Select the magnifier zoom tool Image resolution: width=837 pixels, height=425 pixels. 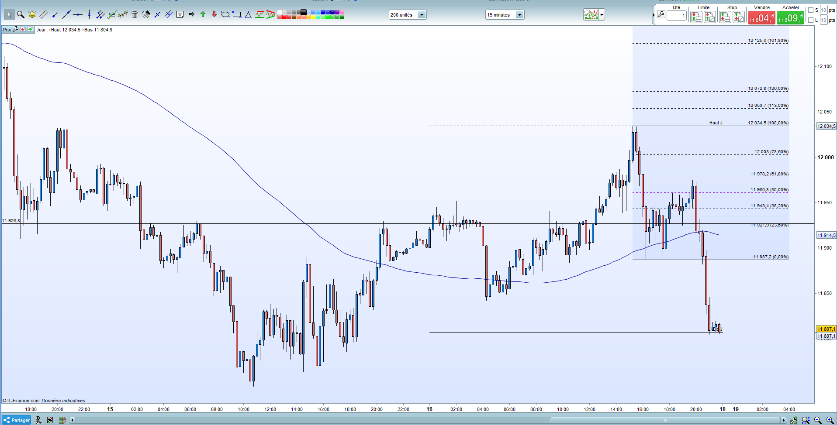coord(21,15)
